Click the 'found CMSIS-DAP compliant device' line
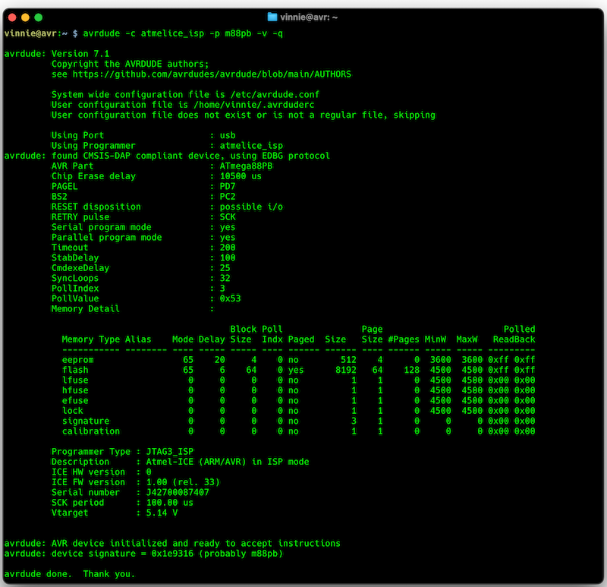Image resolution: width=607 pixels, height=587 pixels. [x=167, y=156]
